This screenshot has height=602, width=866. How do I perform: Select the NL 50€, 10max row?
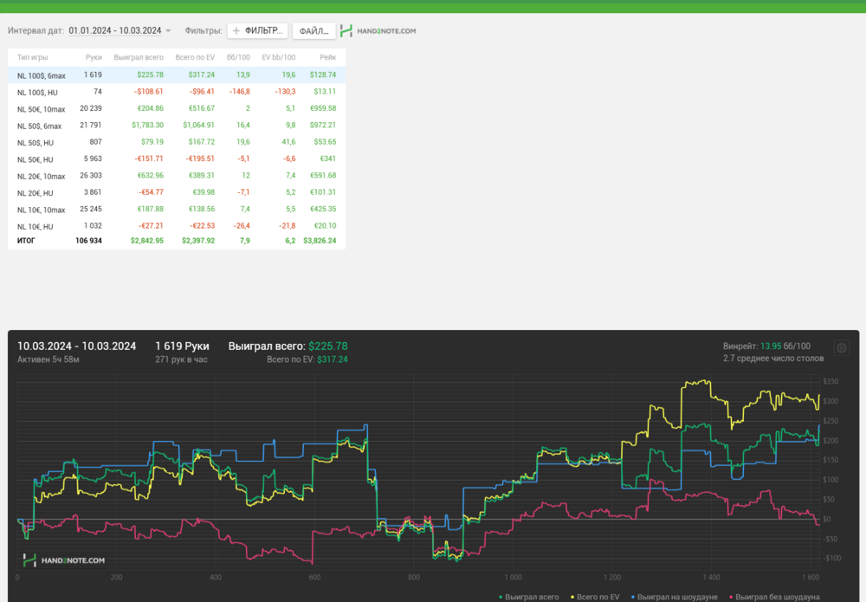tap(177, 109)
